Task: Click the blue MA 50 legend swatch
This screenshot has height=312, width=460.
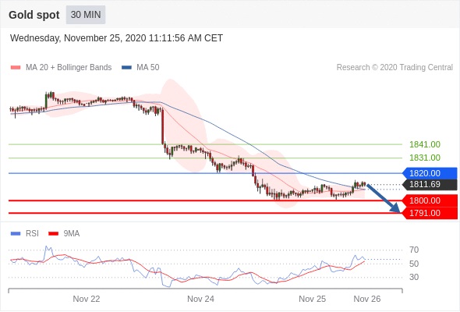Action: coord(126,68)
